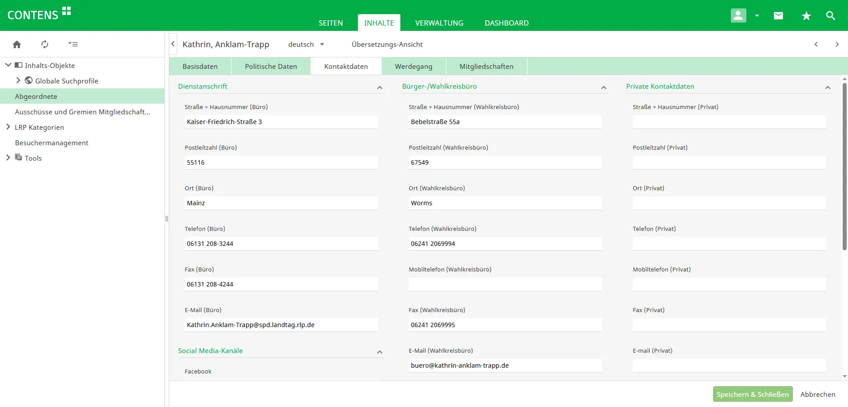Open the VERWALTUNG main menu
The width and height of the screenshot is (848, 407).
(x=439, y=23)
